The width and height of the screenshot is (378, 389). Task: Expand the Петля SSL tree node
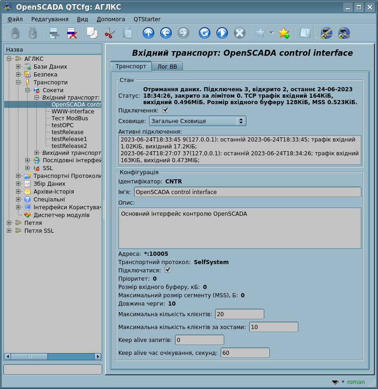(9, 231)
